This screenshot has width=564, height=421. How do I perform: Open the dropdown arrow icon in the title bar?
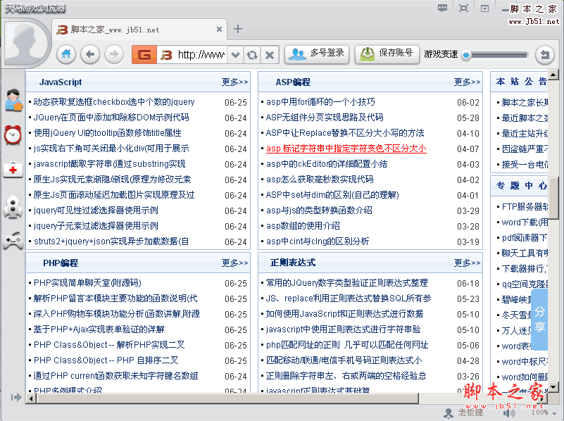click(486, 8)
